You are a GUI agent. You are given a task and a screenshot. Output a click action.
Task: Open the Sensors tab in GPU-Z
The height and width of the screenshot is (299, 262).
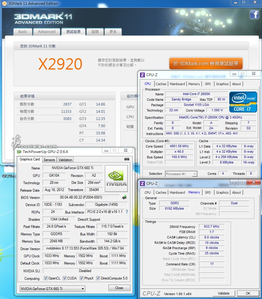click(49, 160)
